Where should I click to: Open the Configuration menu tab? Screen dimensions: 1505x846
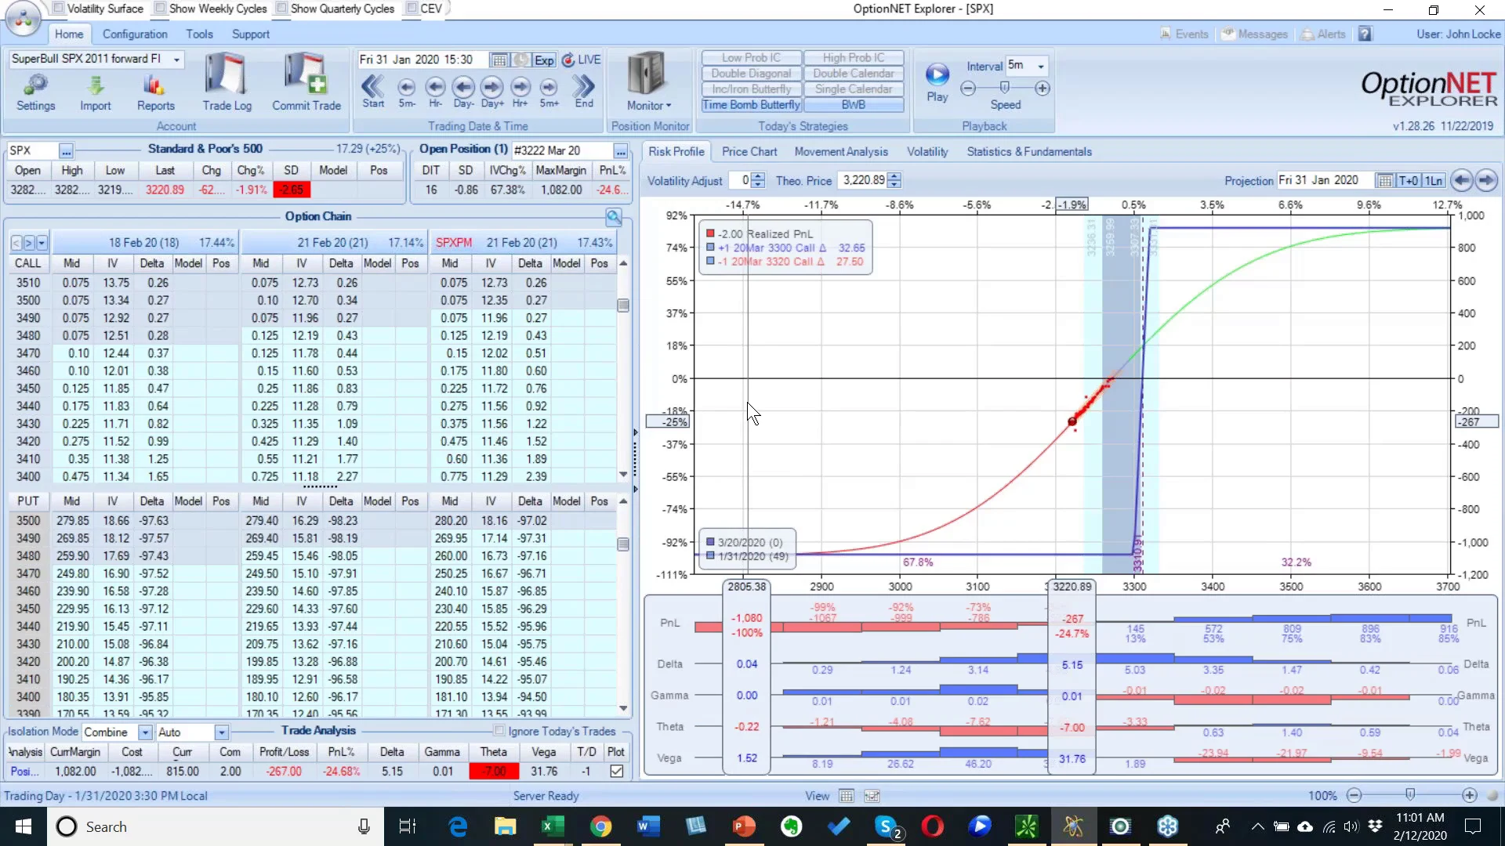tap(135, 34)
